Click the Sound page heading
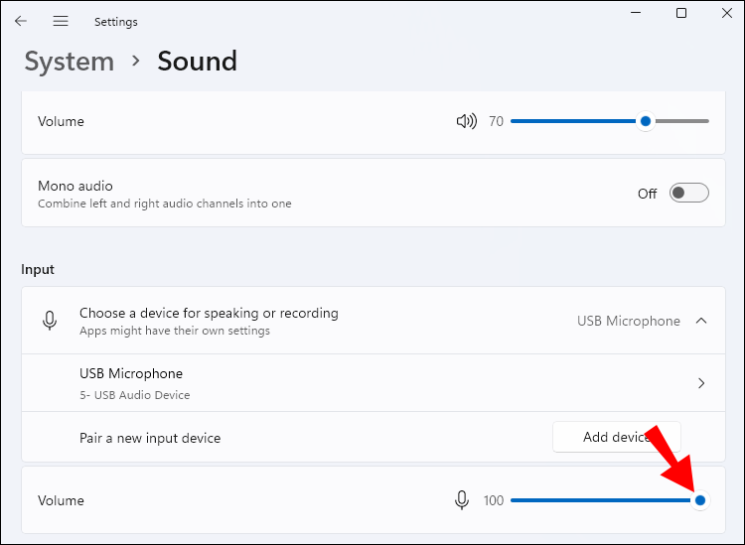This screenshot has height=545, width=745. tap(197, 62)
